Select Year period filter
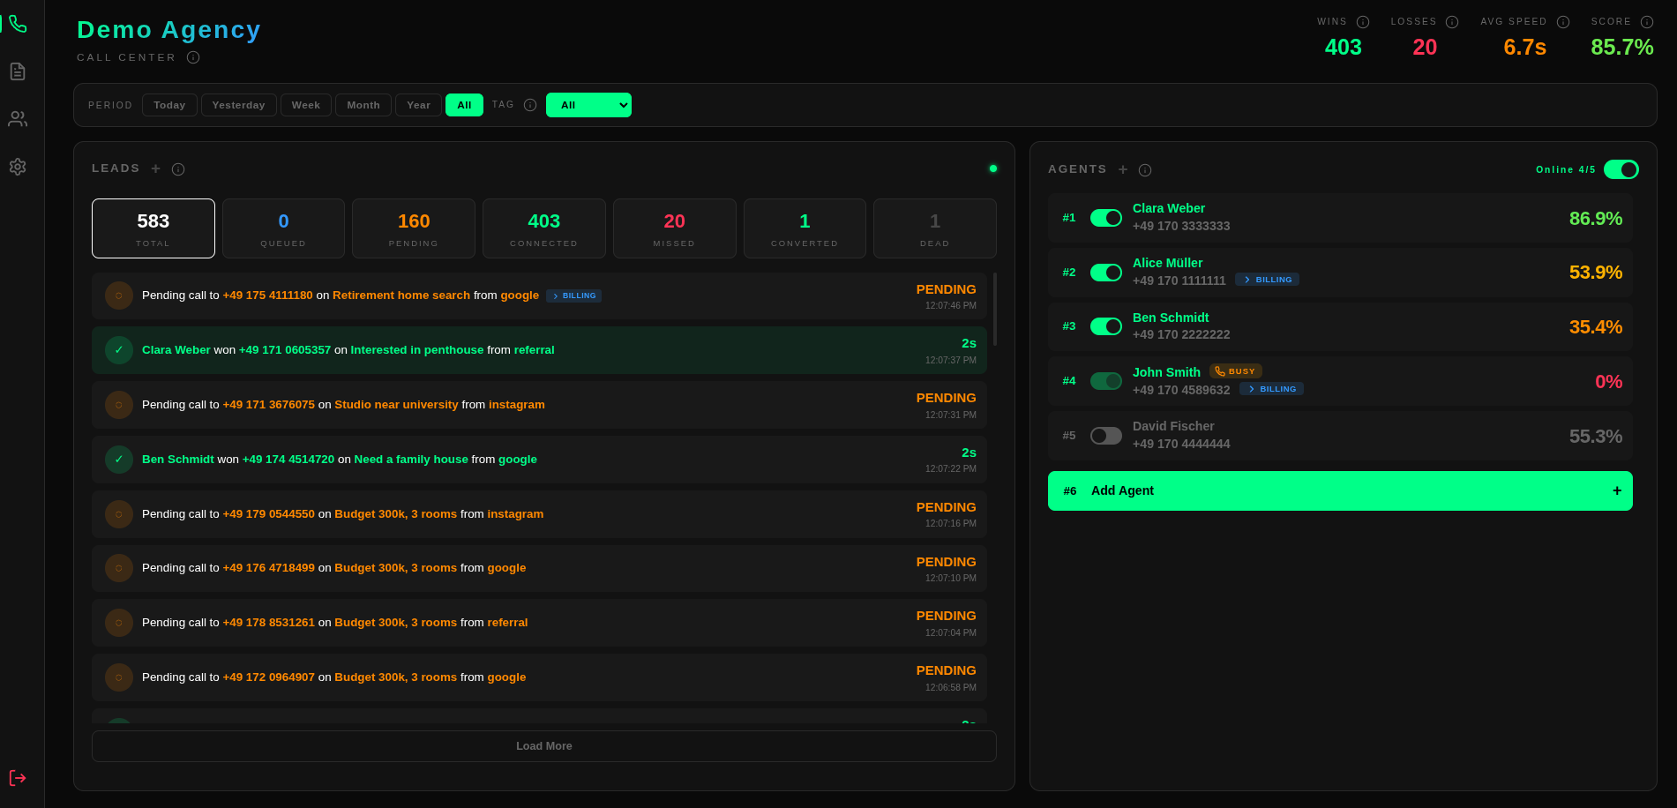This screenshot has height=808, width=1677. pyautogui.click(x=418, y=105)
